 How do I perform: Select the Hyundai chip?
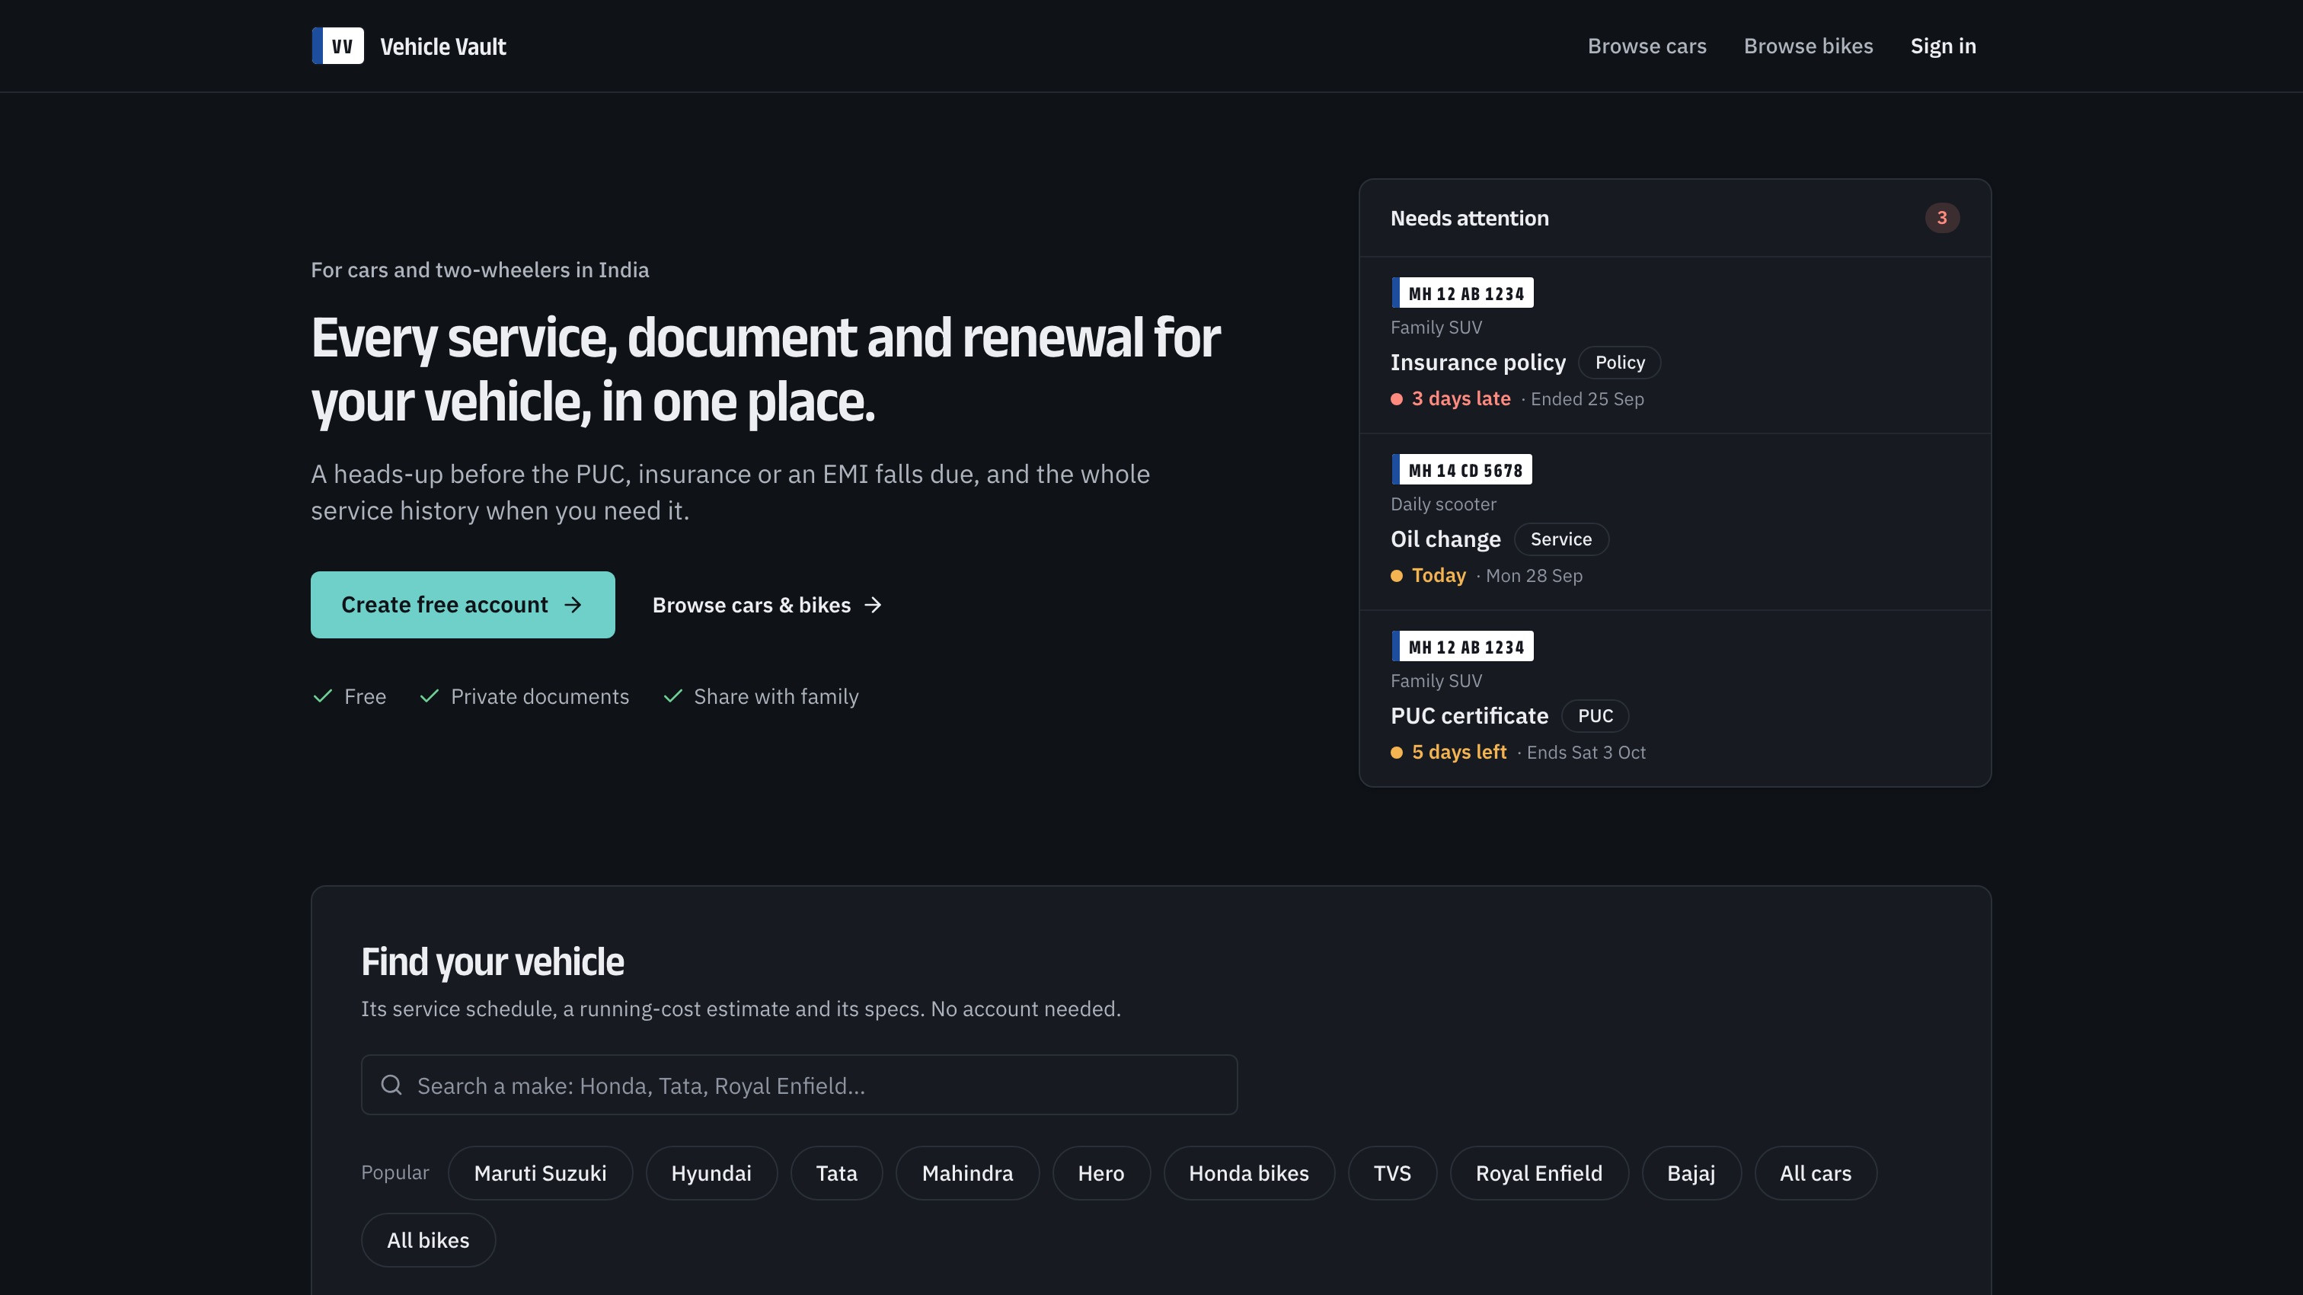click(x=711, y=1173)
